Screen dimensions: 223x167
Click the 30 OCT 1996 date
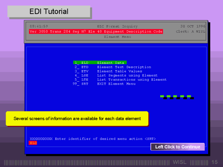pyautogui.click(x=190, y=26)
